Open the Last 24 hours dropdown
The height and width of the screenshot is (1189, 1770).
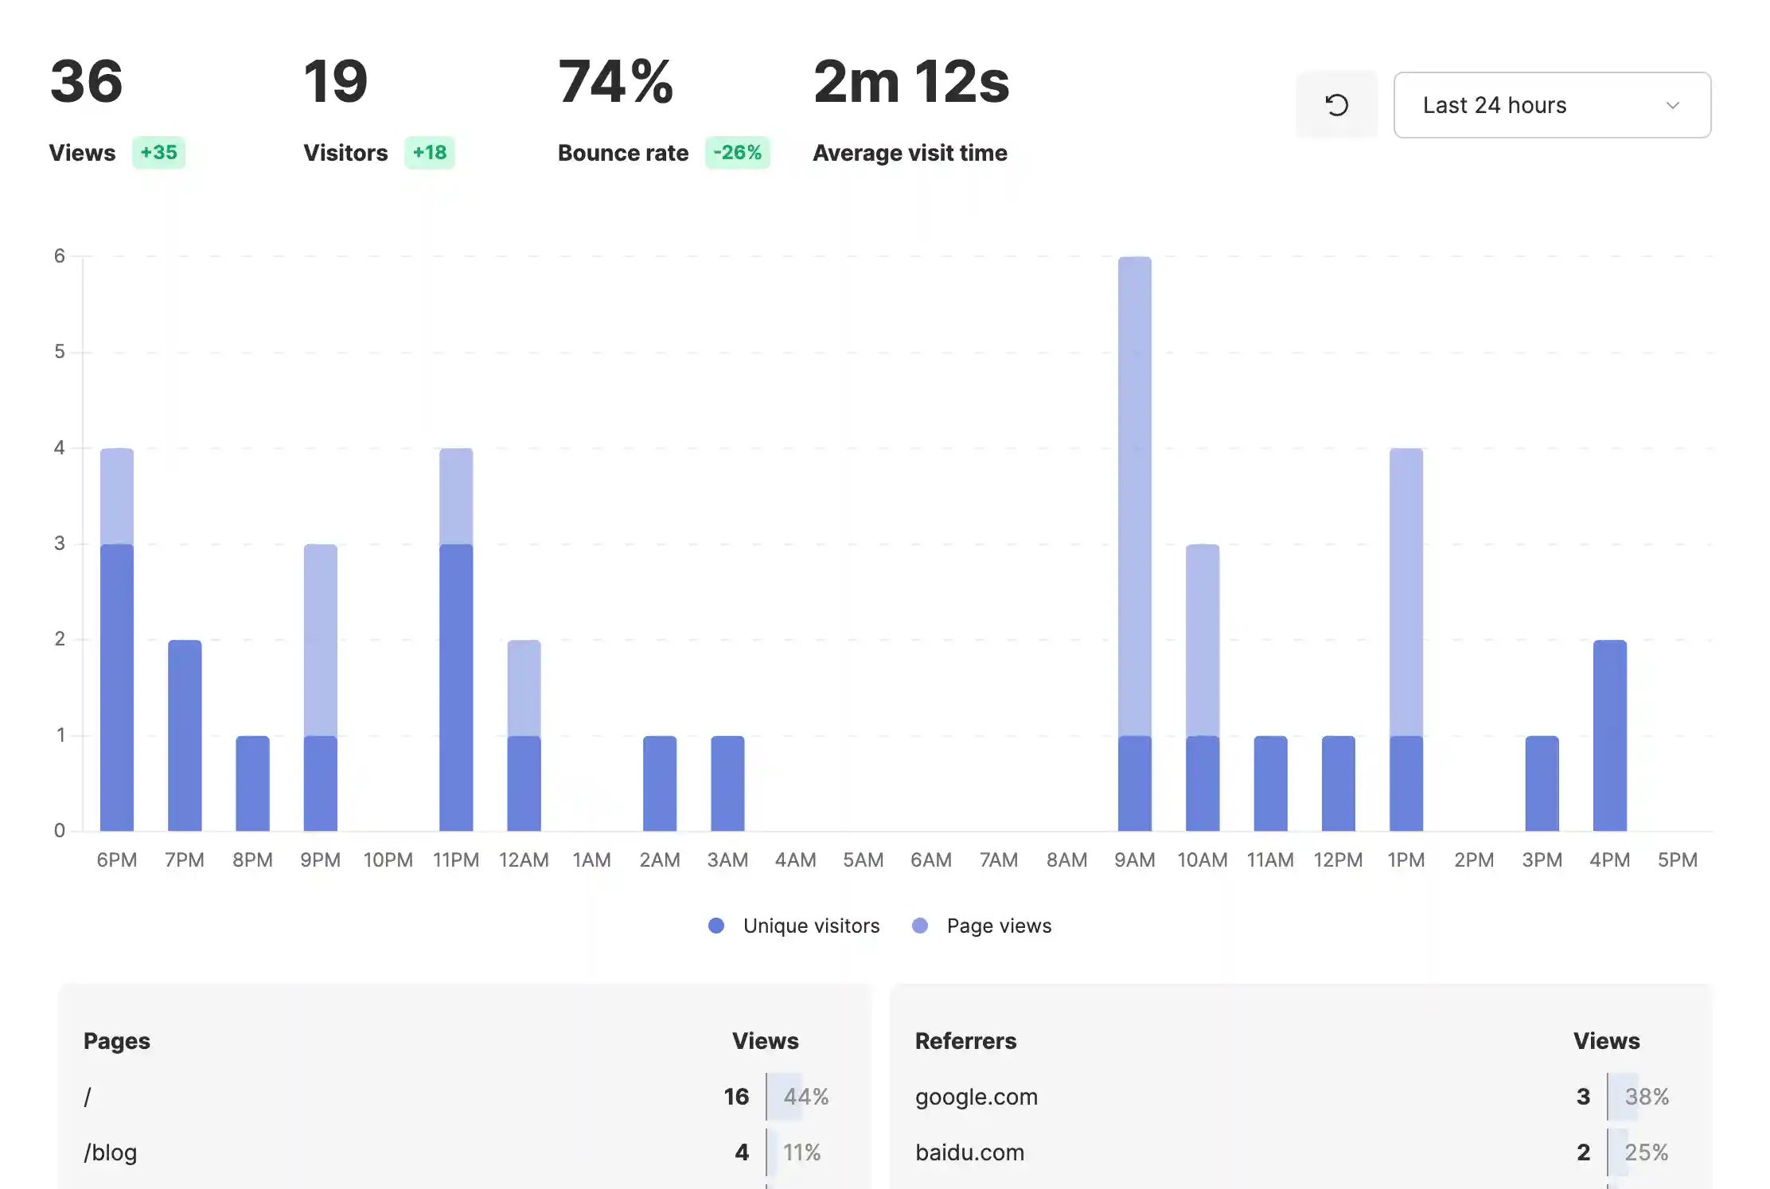(x=1551, y=104)
